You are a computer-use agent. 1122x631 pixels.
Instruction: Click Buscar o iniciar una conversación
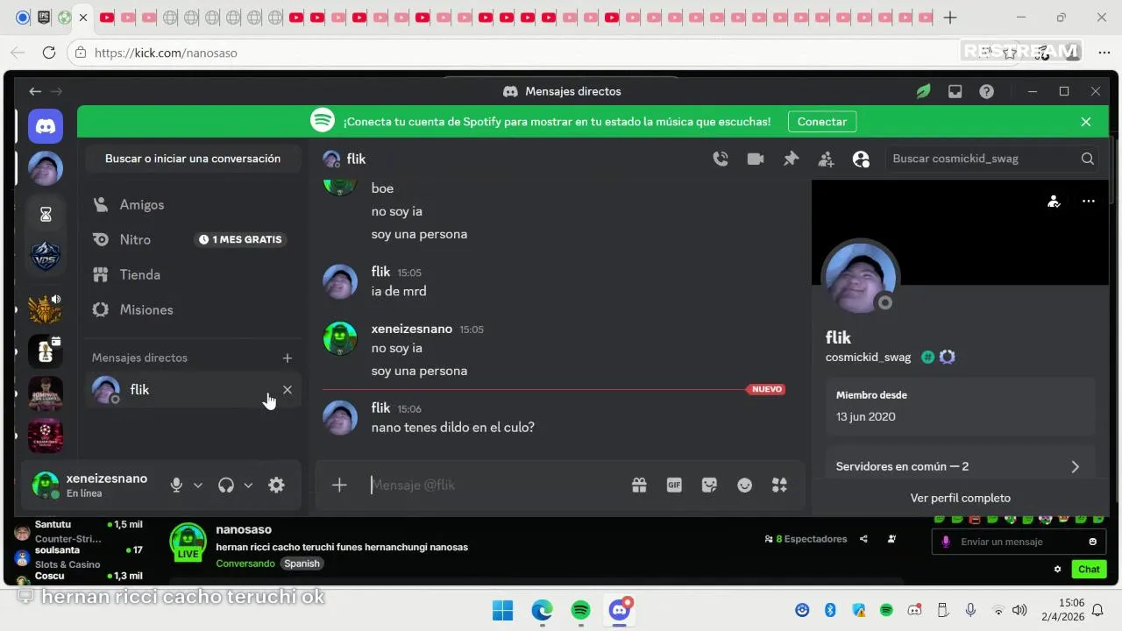pos(193,159)
